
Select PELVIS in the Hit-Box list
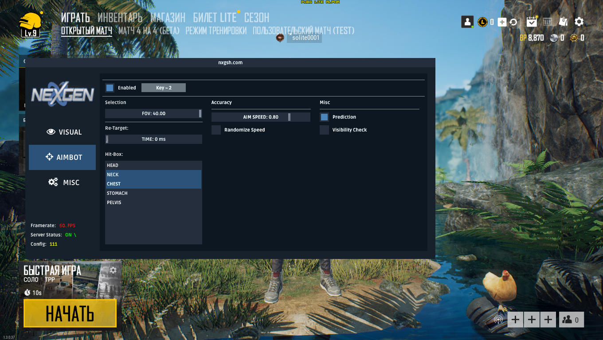point(153,203)
